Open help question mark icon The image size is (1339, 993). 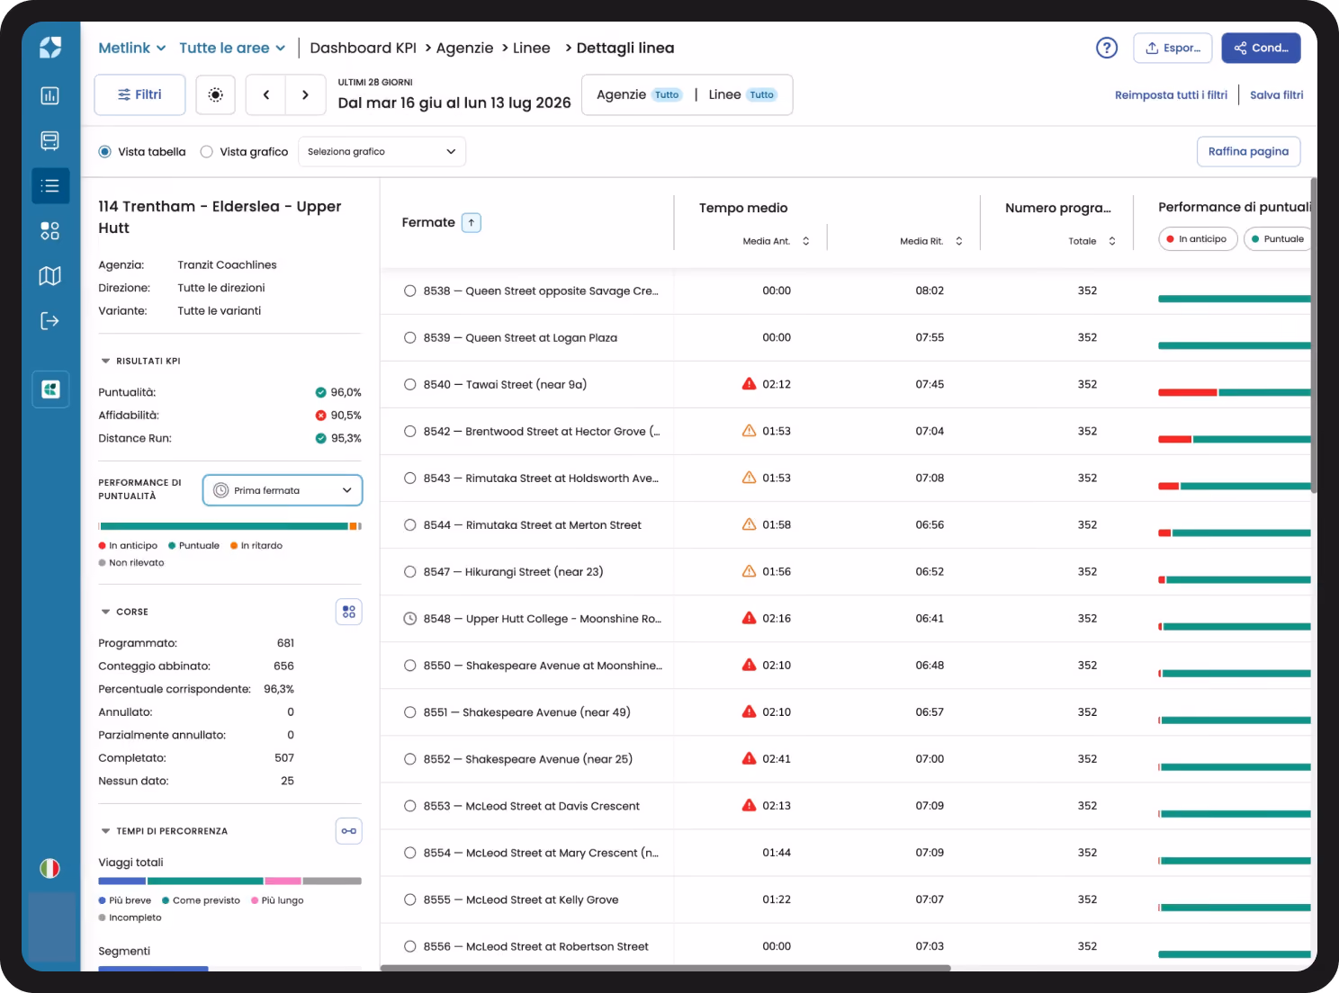pyautogui.click(x=1107, y=48)
